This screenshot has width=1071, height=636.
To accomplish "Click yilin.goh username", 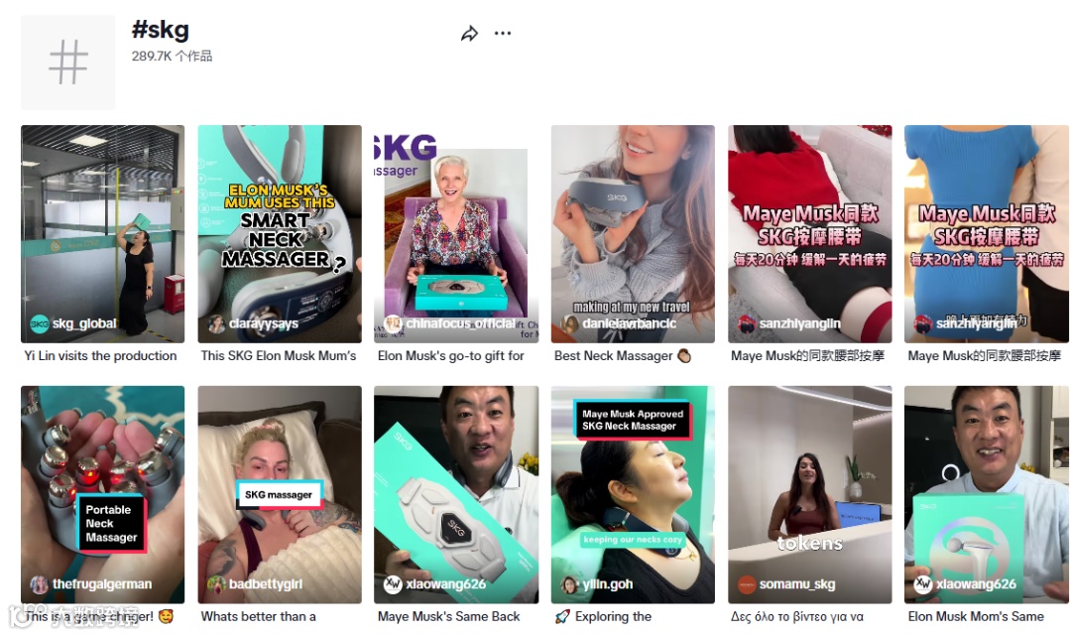I will point(607,584).
